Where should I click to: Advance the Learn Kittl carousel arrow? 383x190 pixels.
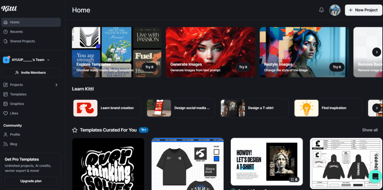coord(377,108)
